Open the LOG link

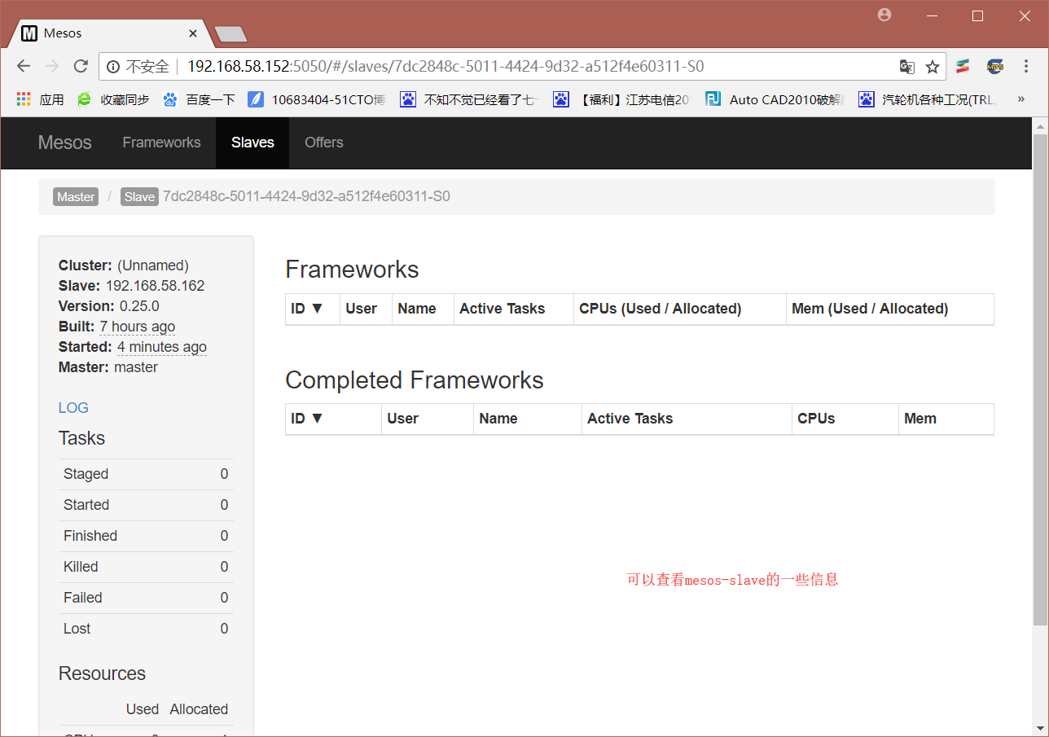[x=73, y=408]
